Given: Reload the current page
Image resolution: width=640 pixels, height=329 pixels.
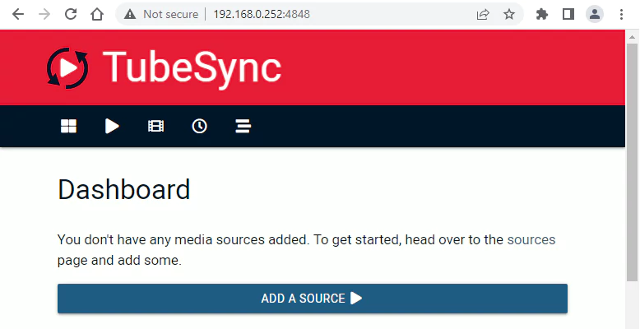Looking at the screenshot, I should pos(71,14).
